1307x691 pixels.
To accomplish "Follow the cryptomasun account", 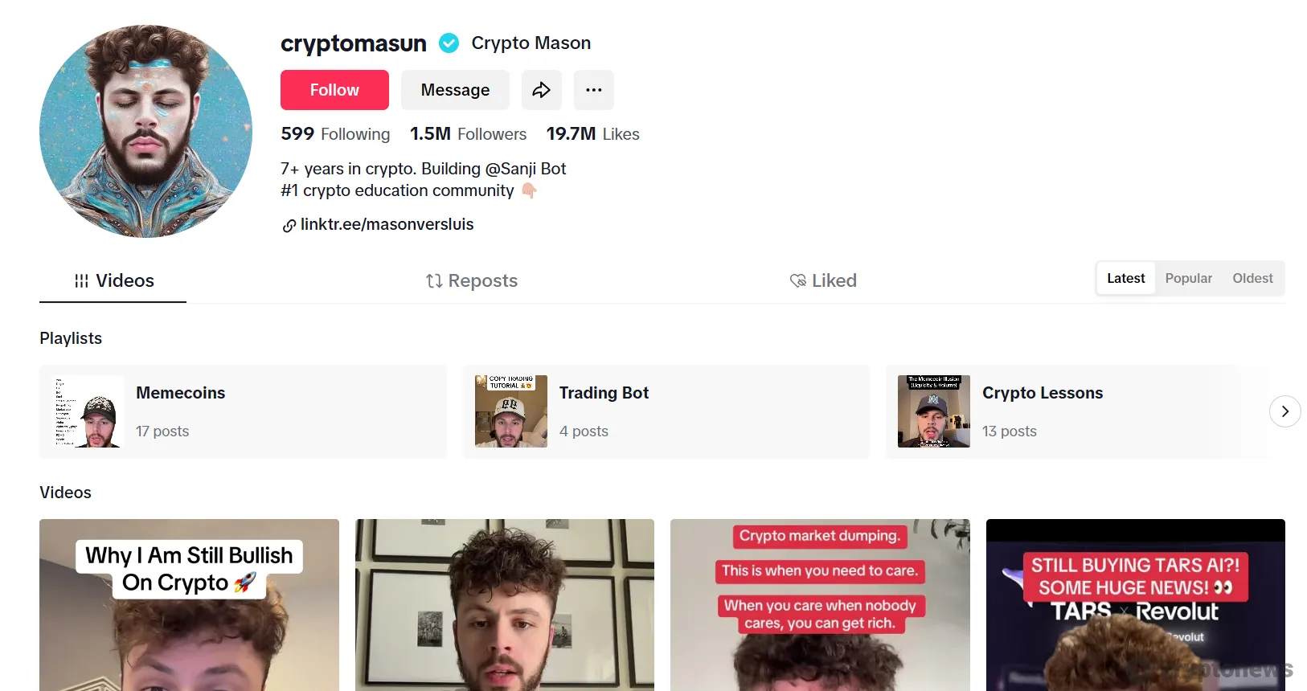I will [x=334, y=90].
